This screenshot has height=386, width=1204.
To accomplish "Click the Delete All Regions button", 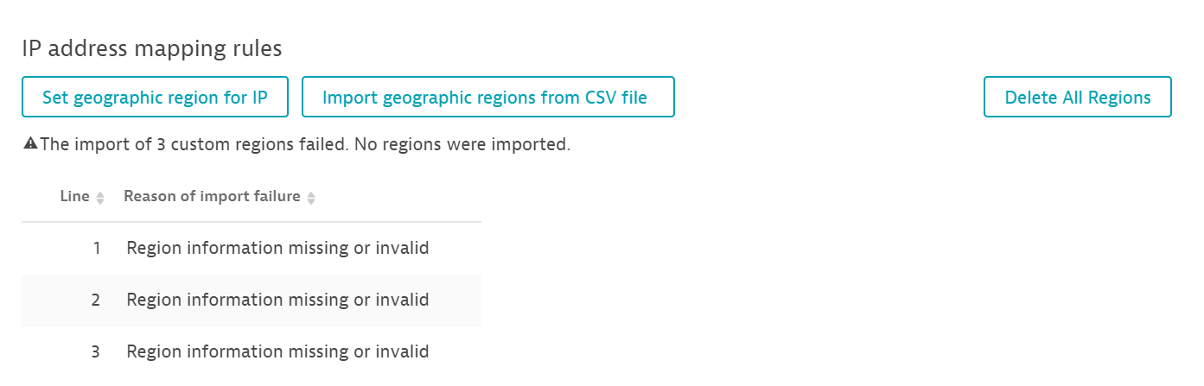I will click(1077, 97).
